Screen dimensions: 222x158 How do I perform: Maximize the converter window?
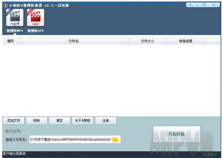coord(204,5)
